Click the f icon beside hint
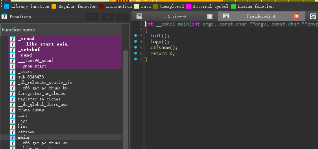318x149 pixels. click(13, 126)
